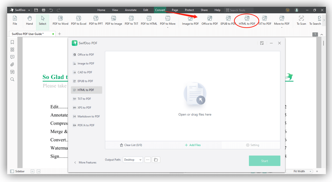332x182 pixels.
Task: Go back to More Features
Action: pos(85,162)
